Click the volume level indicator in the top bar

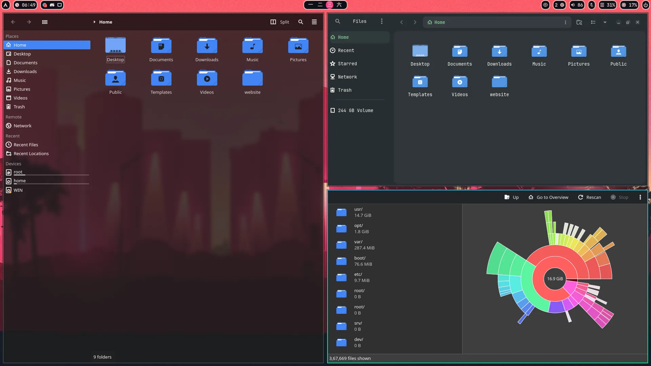(576, 5)
